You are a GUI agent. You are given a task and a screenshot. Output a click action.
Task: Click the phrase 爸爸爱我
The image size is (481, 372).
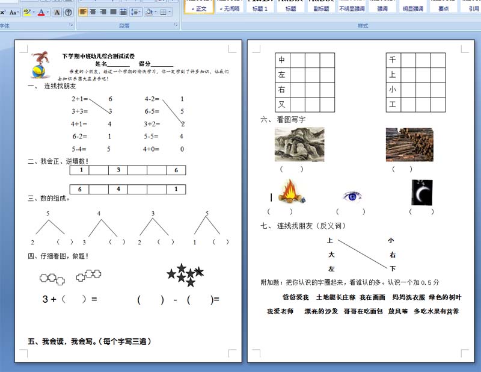tap(296, 297)
